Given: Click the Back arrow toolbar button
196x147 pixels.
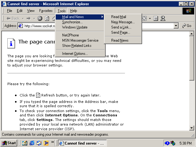Looking at the screenshot, I should tap(13, 18).
